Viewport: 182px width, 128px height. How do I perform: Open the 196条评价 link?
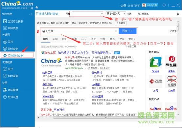coord(105,68)
